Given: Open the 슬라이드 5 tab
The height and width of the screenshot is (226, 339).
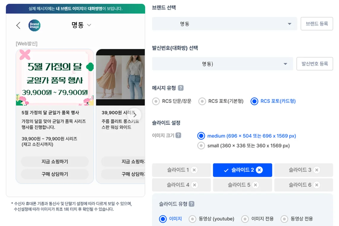Looking at the screenshot, I should pyautogui.click(x=243, y=185).
